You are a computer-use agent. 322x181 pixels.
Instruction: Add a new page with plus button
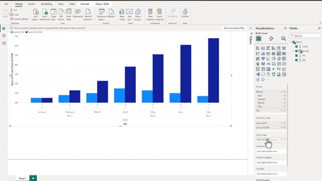tap(33, 178)
